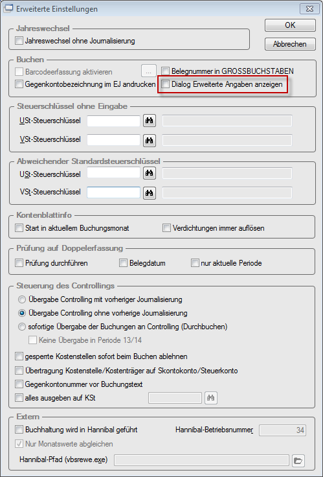Open lookup for USt-Steuerschlüssel Abweichender Standardsteuerschlüssel
Screen dimensions: 323x477
click(x=149, y=174)
